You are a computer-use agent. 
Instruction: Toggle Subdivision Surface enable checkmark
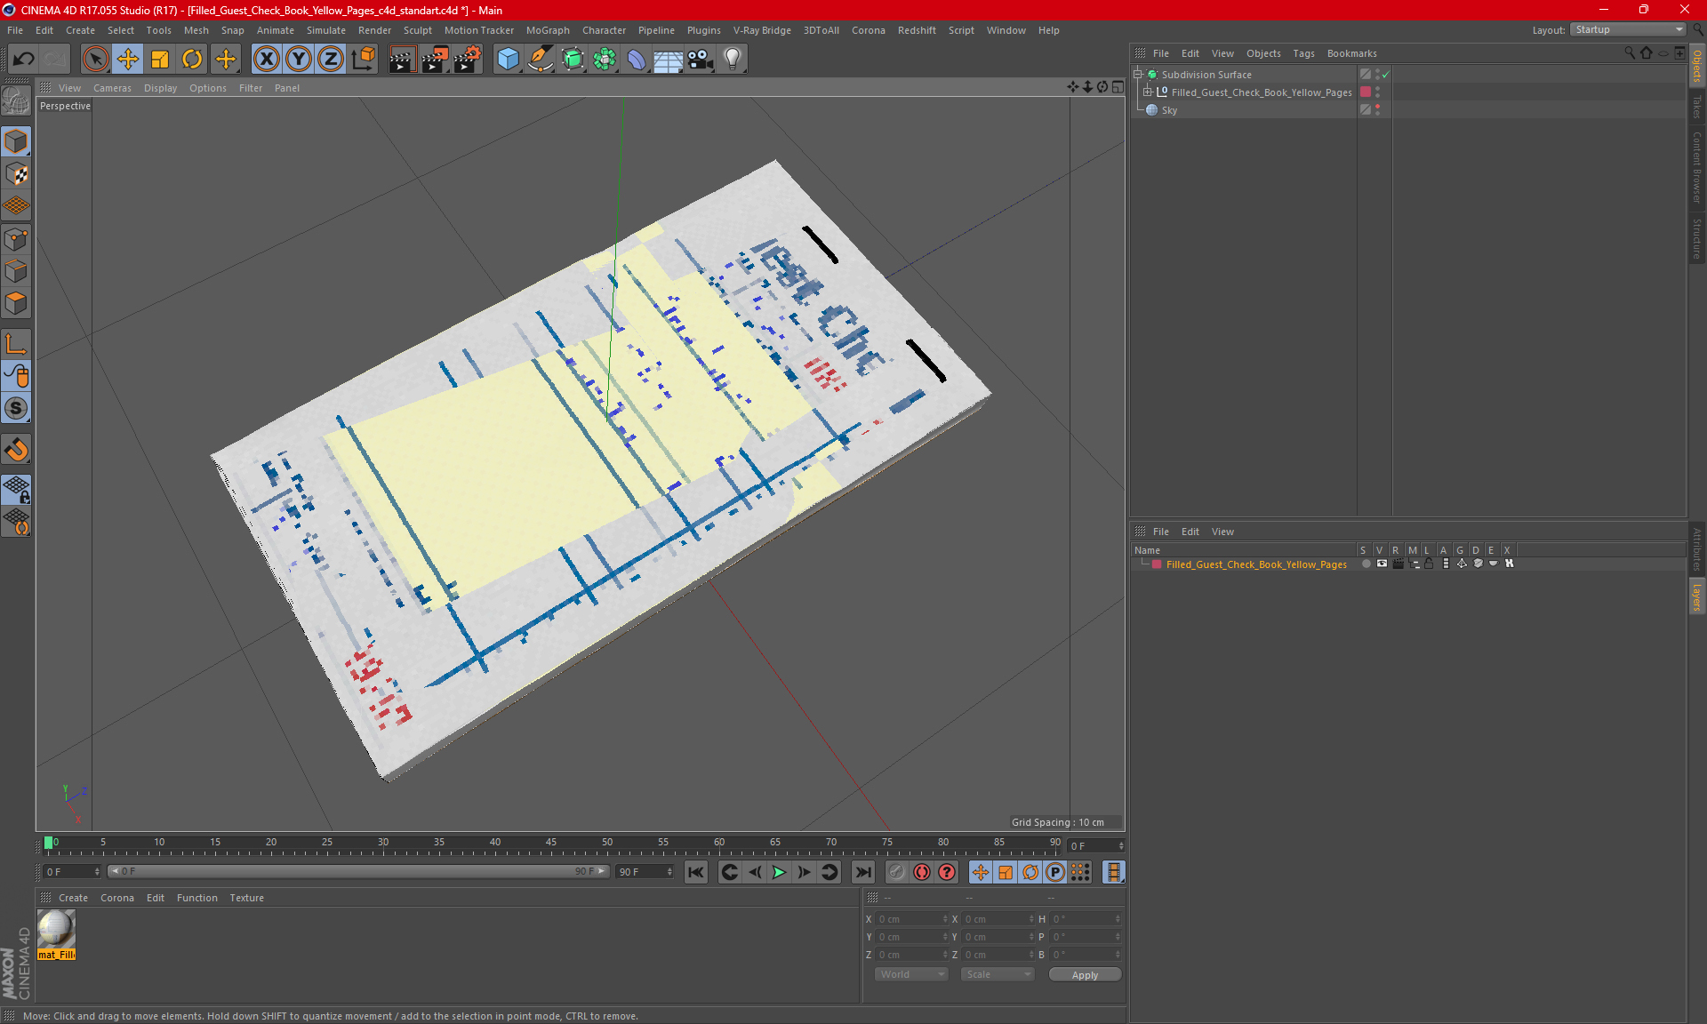tap(1386, 75)
